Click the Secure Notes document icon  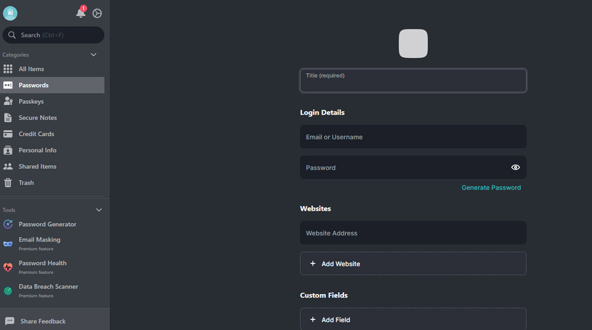(8, 117)
